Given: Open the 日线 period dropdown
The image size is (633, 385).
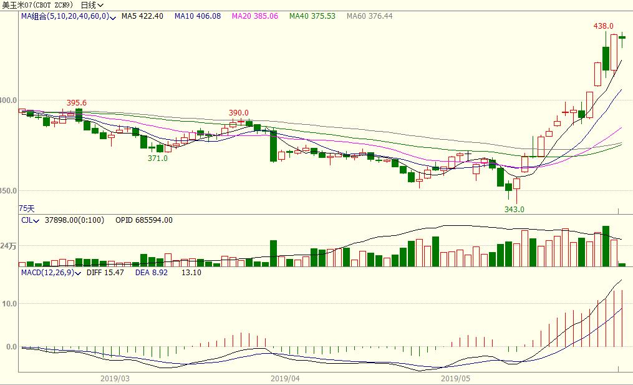Looking at the screenshot, I should [x=92, y=5].
